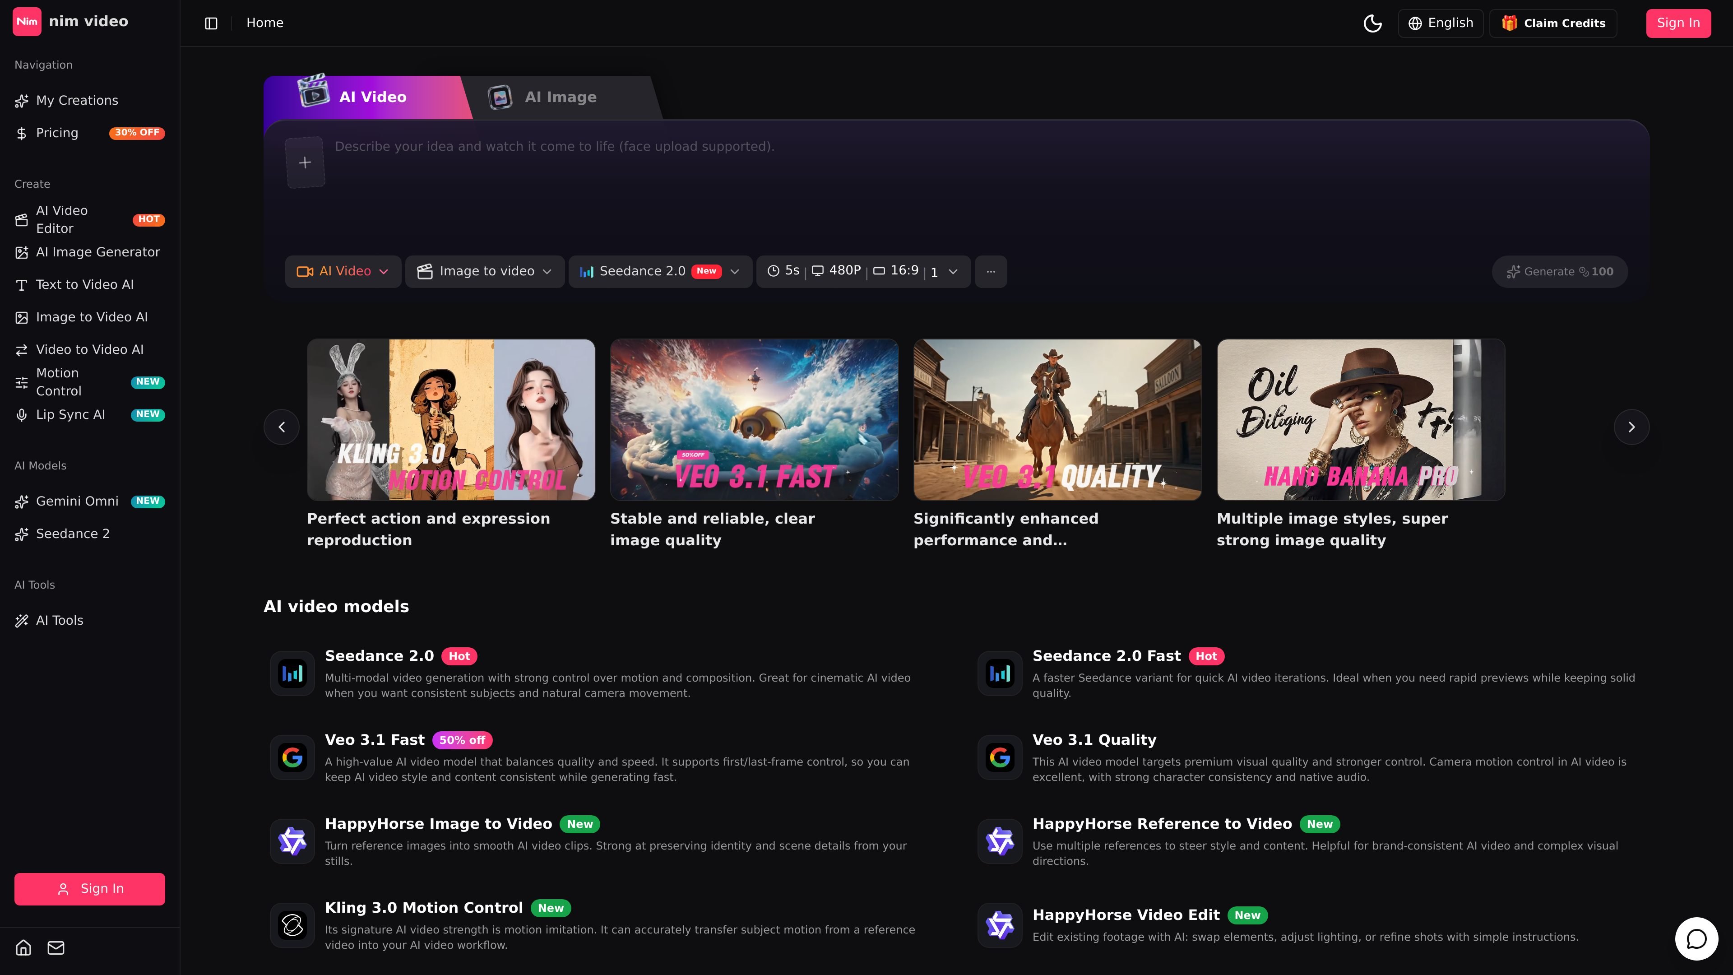Click the home icon in sidebar footer
Screen dimensions: 1733x975
23,947
